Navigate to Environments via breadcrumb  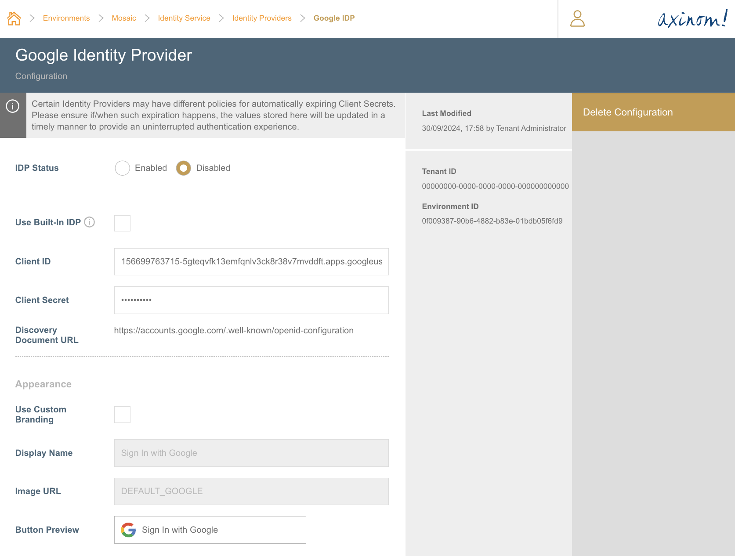tap(66, 18)
